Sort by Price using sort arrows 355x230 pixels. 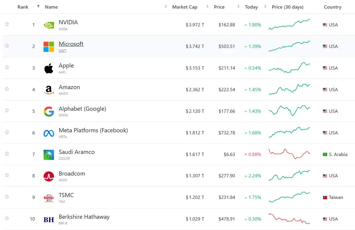tap(238, 7)
